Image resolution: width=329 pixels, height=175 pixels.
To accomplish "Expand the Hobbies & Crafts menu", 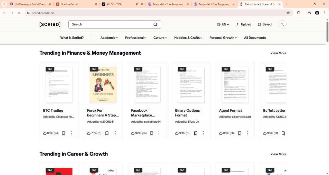I will pos(188,38).
